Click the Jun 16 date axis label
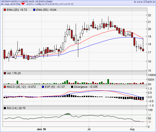 tap(41, 129)
